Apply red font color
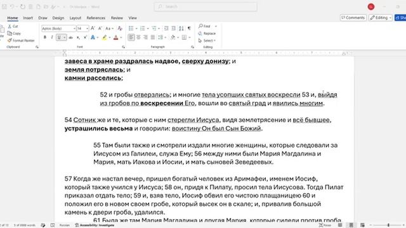406x228 pixels. [x=116, y=37]
